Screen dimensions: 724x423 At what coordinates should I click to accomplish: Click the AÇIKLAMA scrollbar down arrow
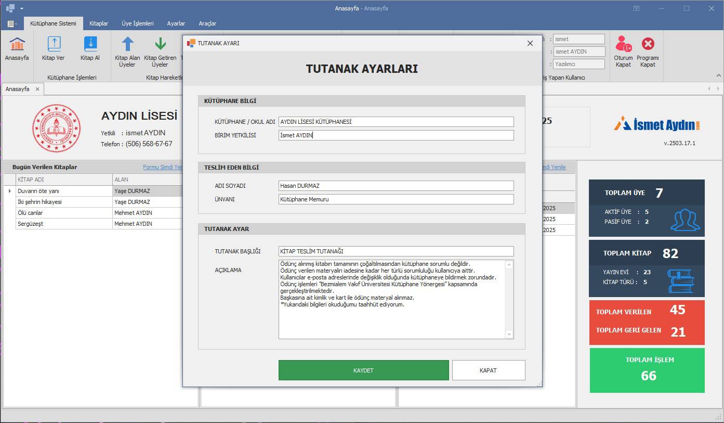coord(509,335)
